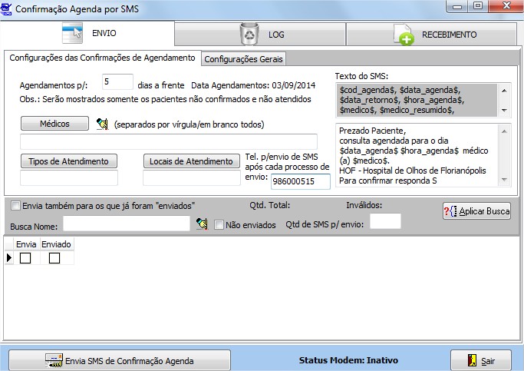Click Locais de Atendimento button
The image size is (524, 371).
(x=191, y=161)
